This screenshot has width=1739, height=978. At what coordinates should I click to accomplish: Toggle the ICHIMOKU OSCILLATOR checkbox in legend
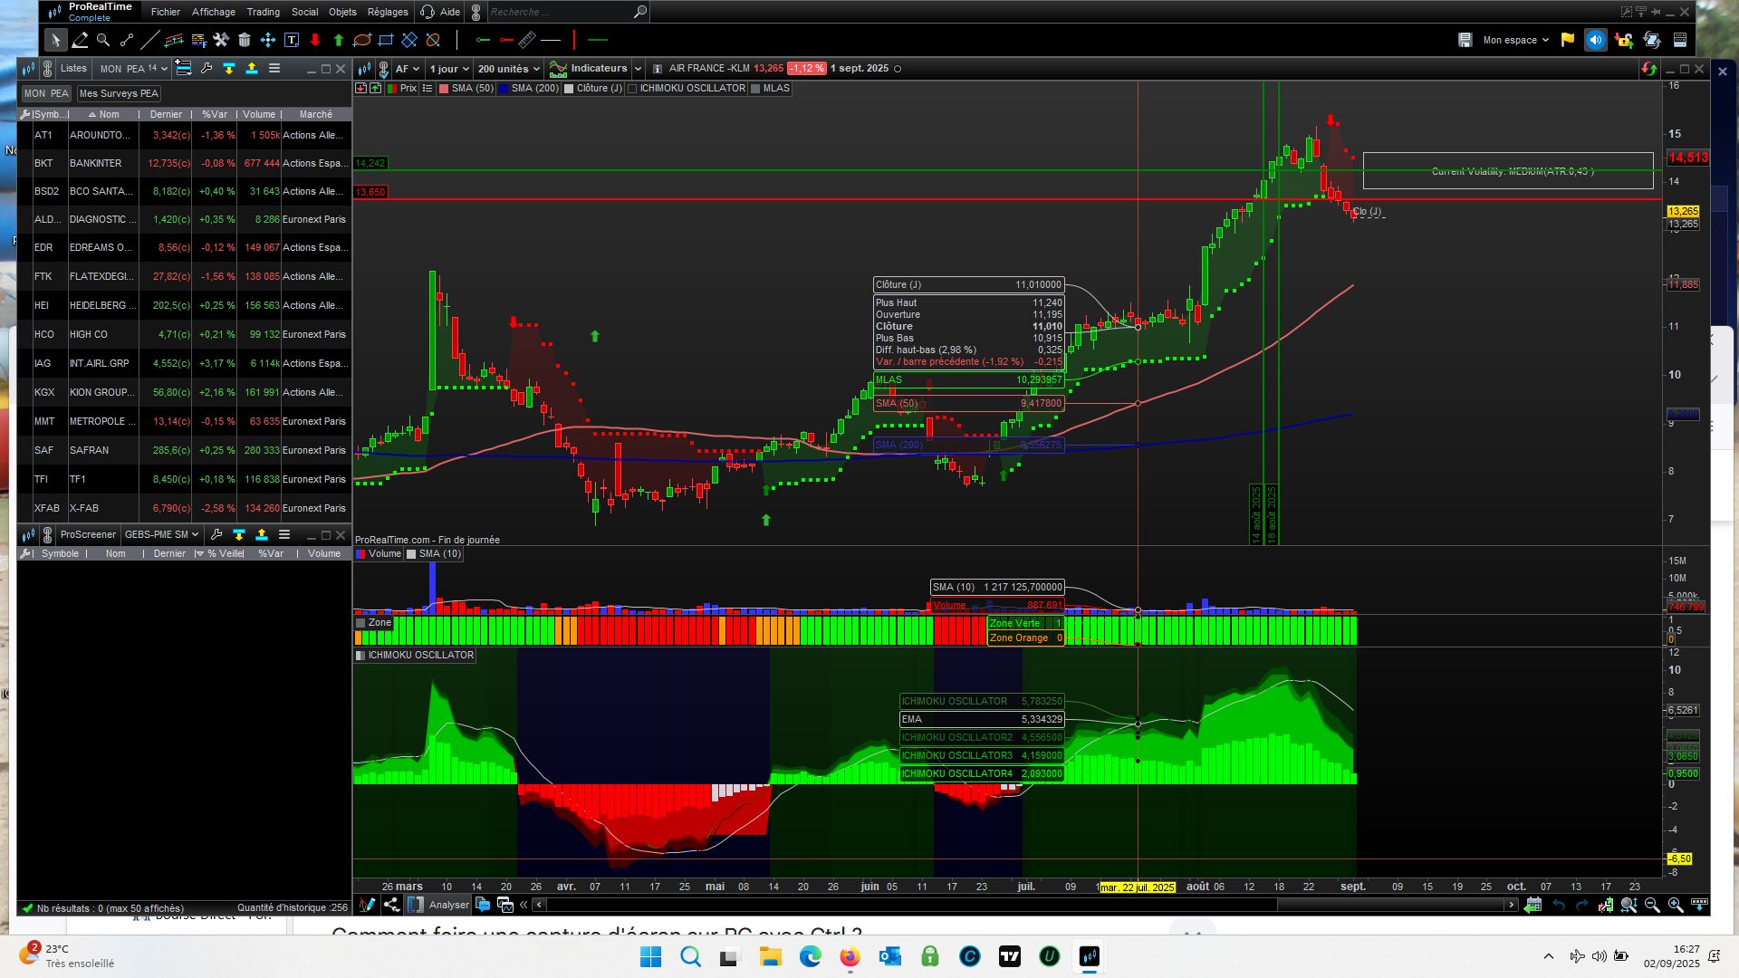point(632,89)
